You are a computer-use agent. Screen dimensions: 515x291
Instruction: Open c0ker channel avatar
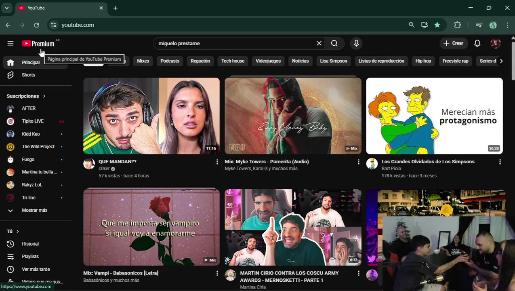click(x=89, y=164)
